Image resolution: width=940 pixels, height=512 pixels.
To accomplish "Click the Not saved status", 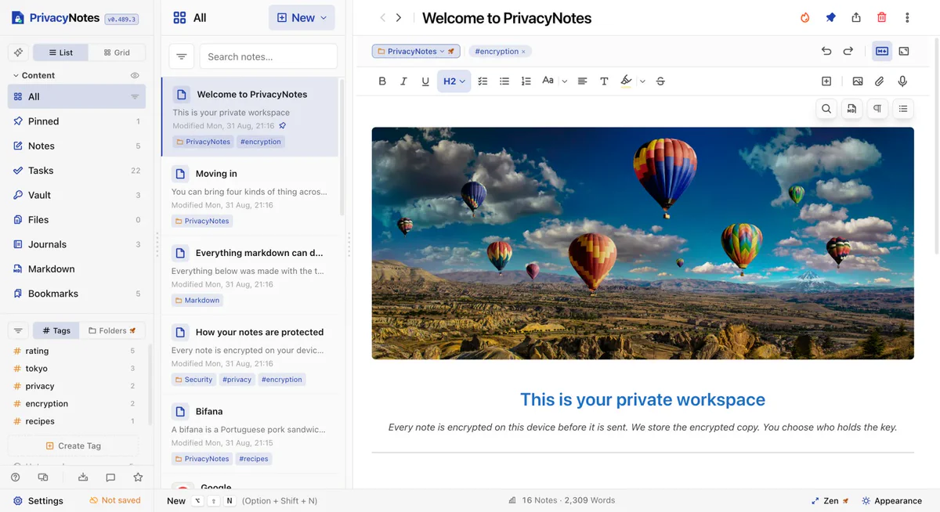I will (x=115, y=500).
